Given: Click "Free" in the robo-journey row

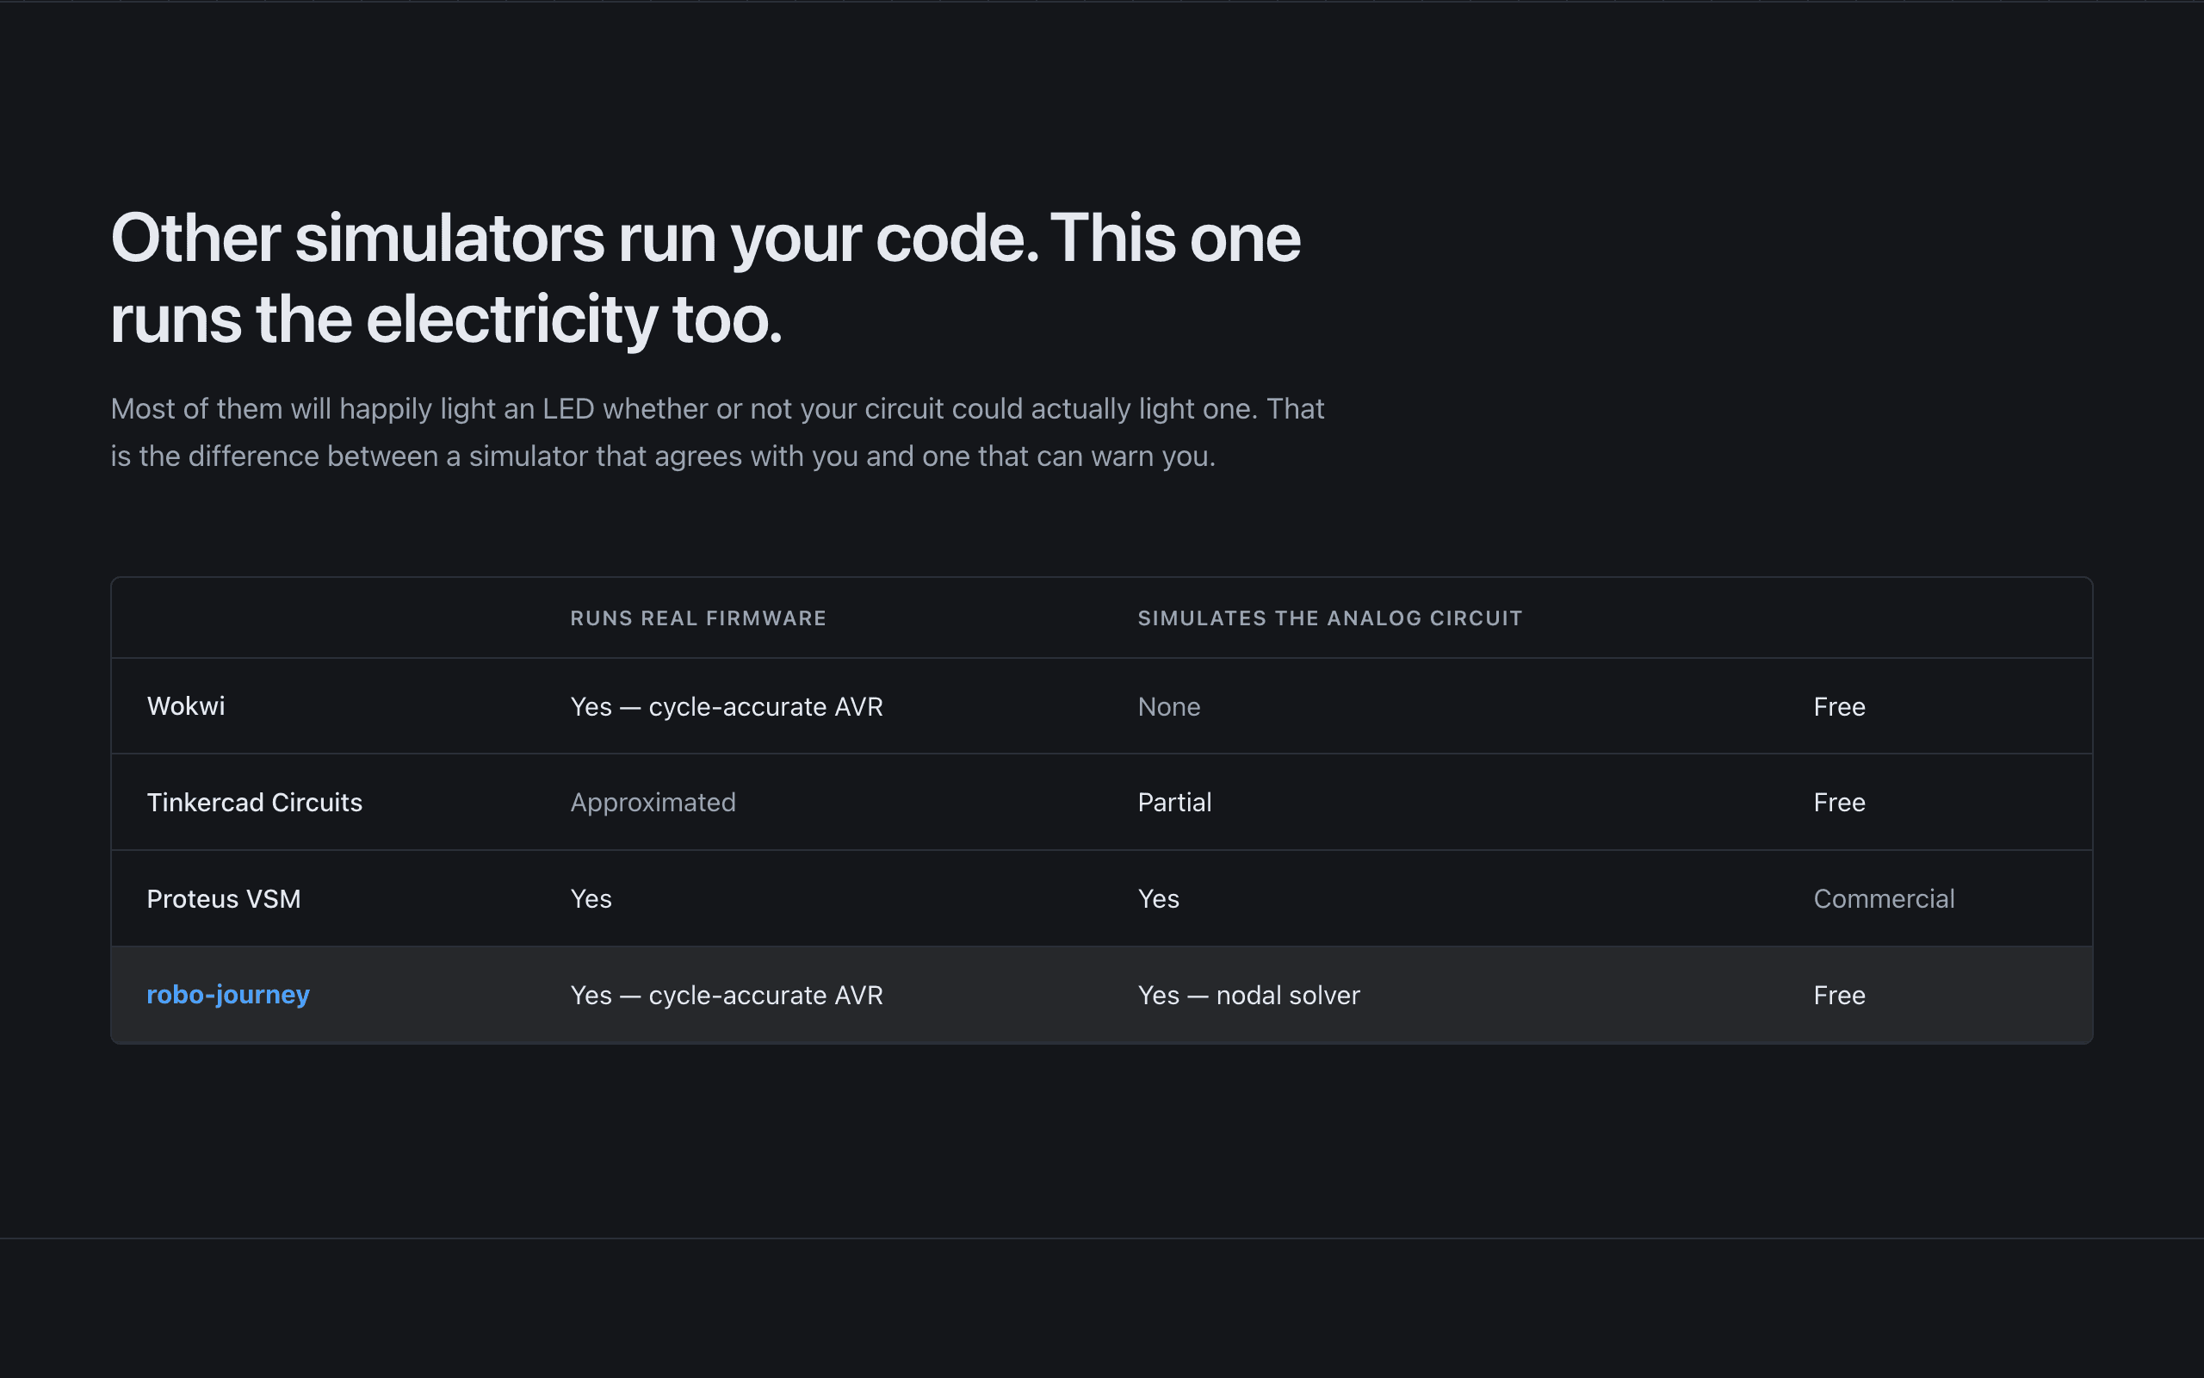Looking at the screenshot, I should coord(1839,996).
